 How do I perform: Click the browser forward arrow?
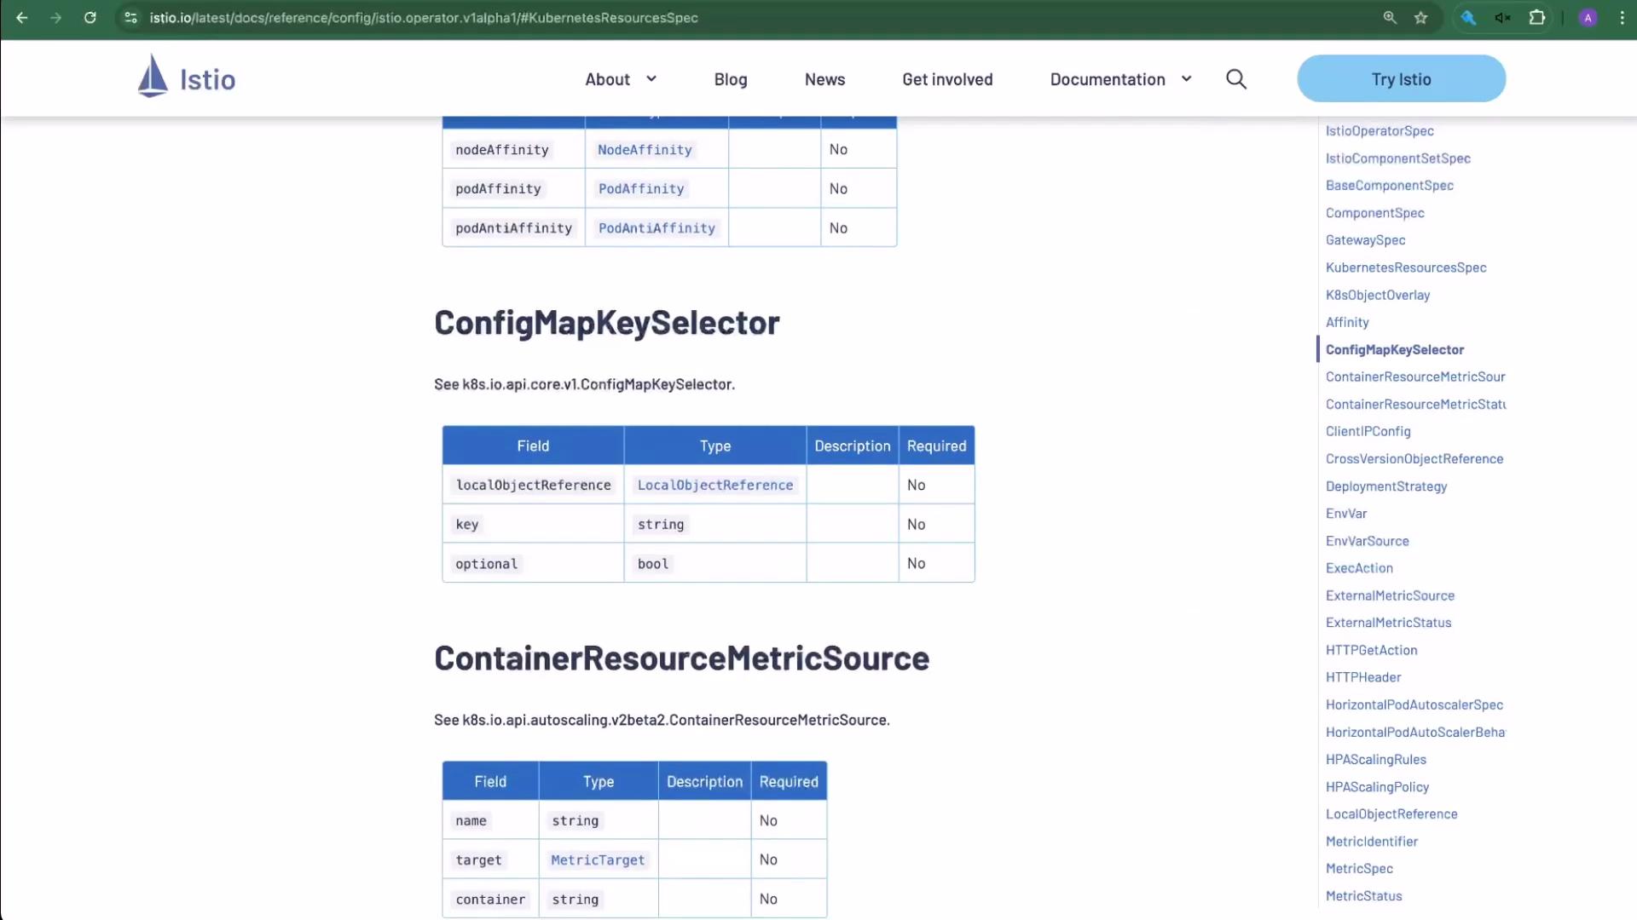(x=55, y=17)
